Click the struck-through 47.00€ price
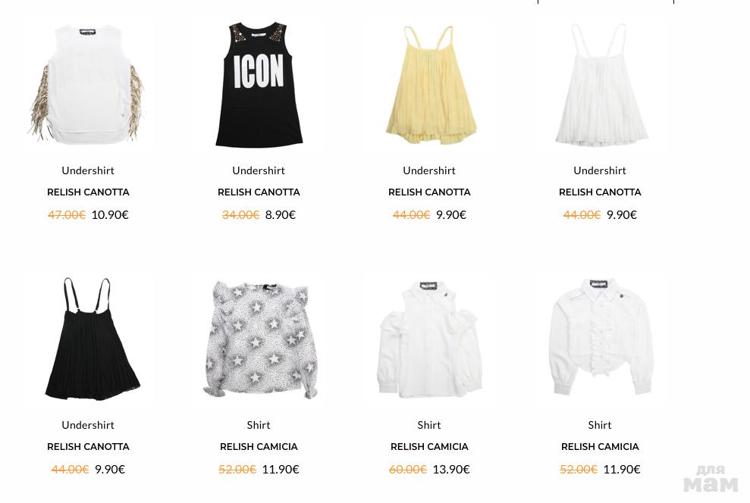 (67, 215)
